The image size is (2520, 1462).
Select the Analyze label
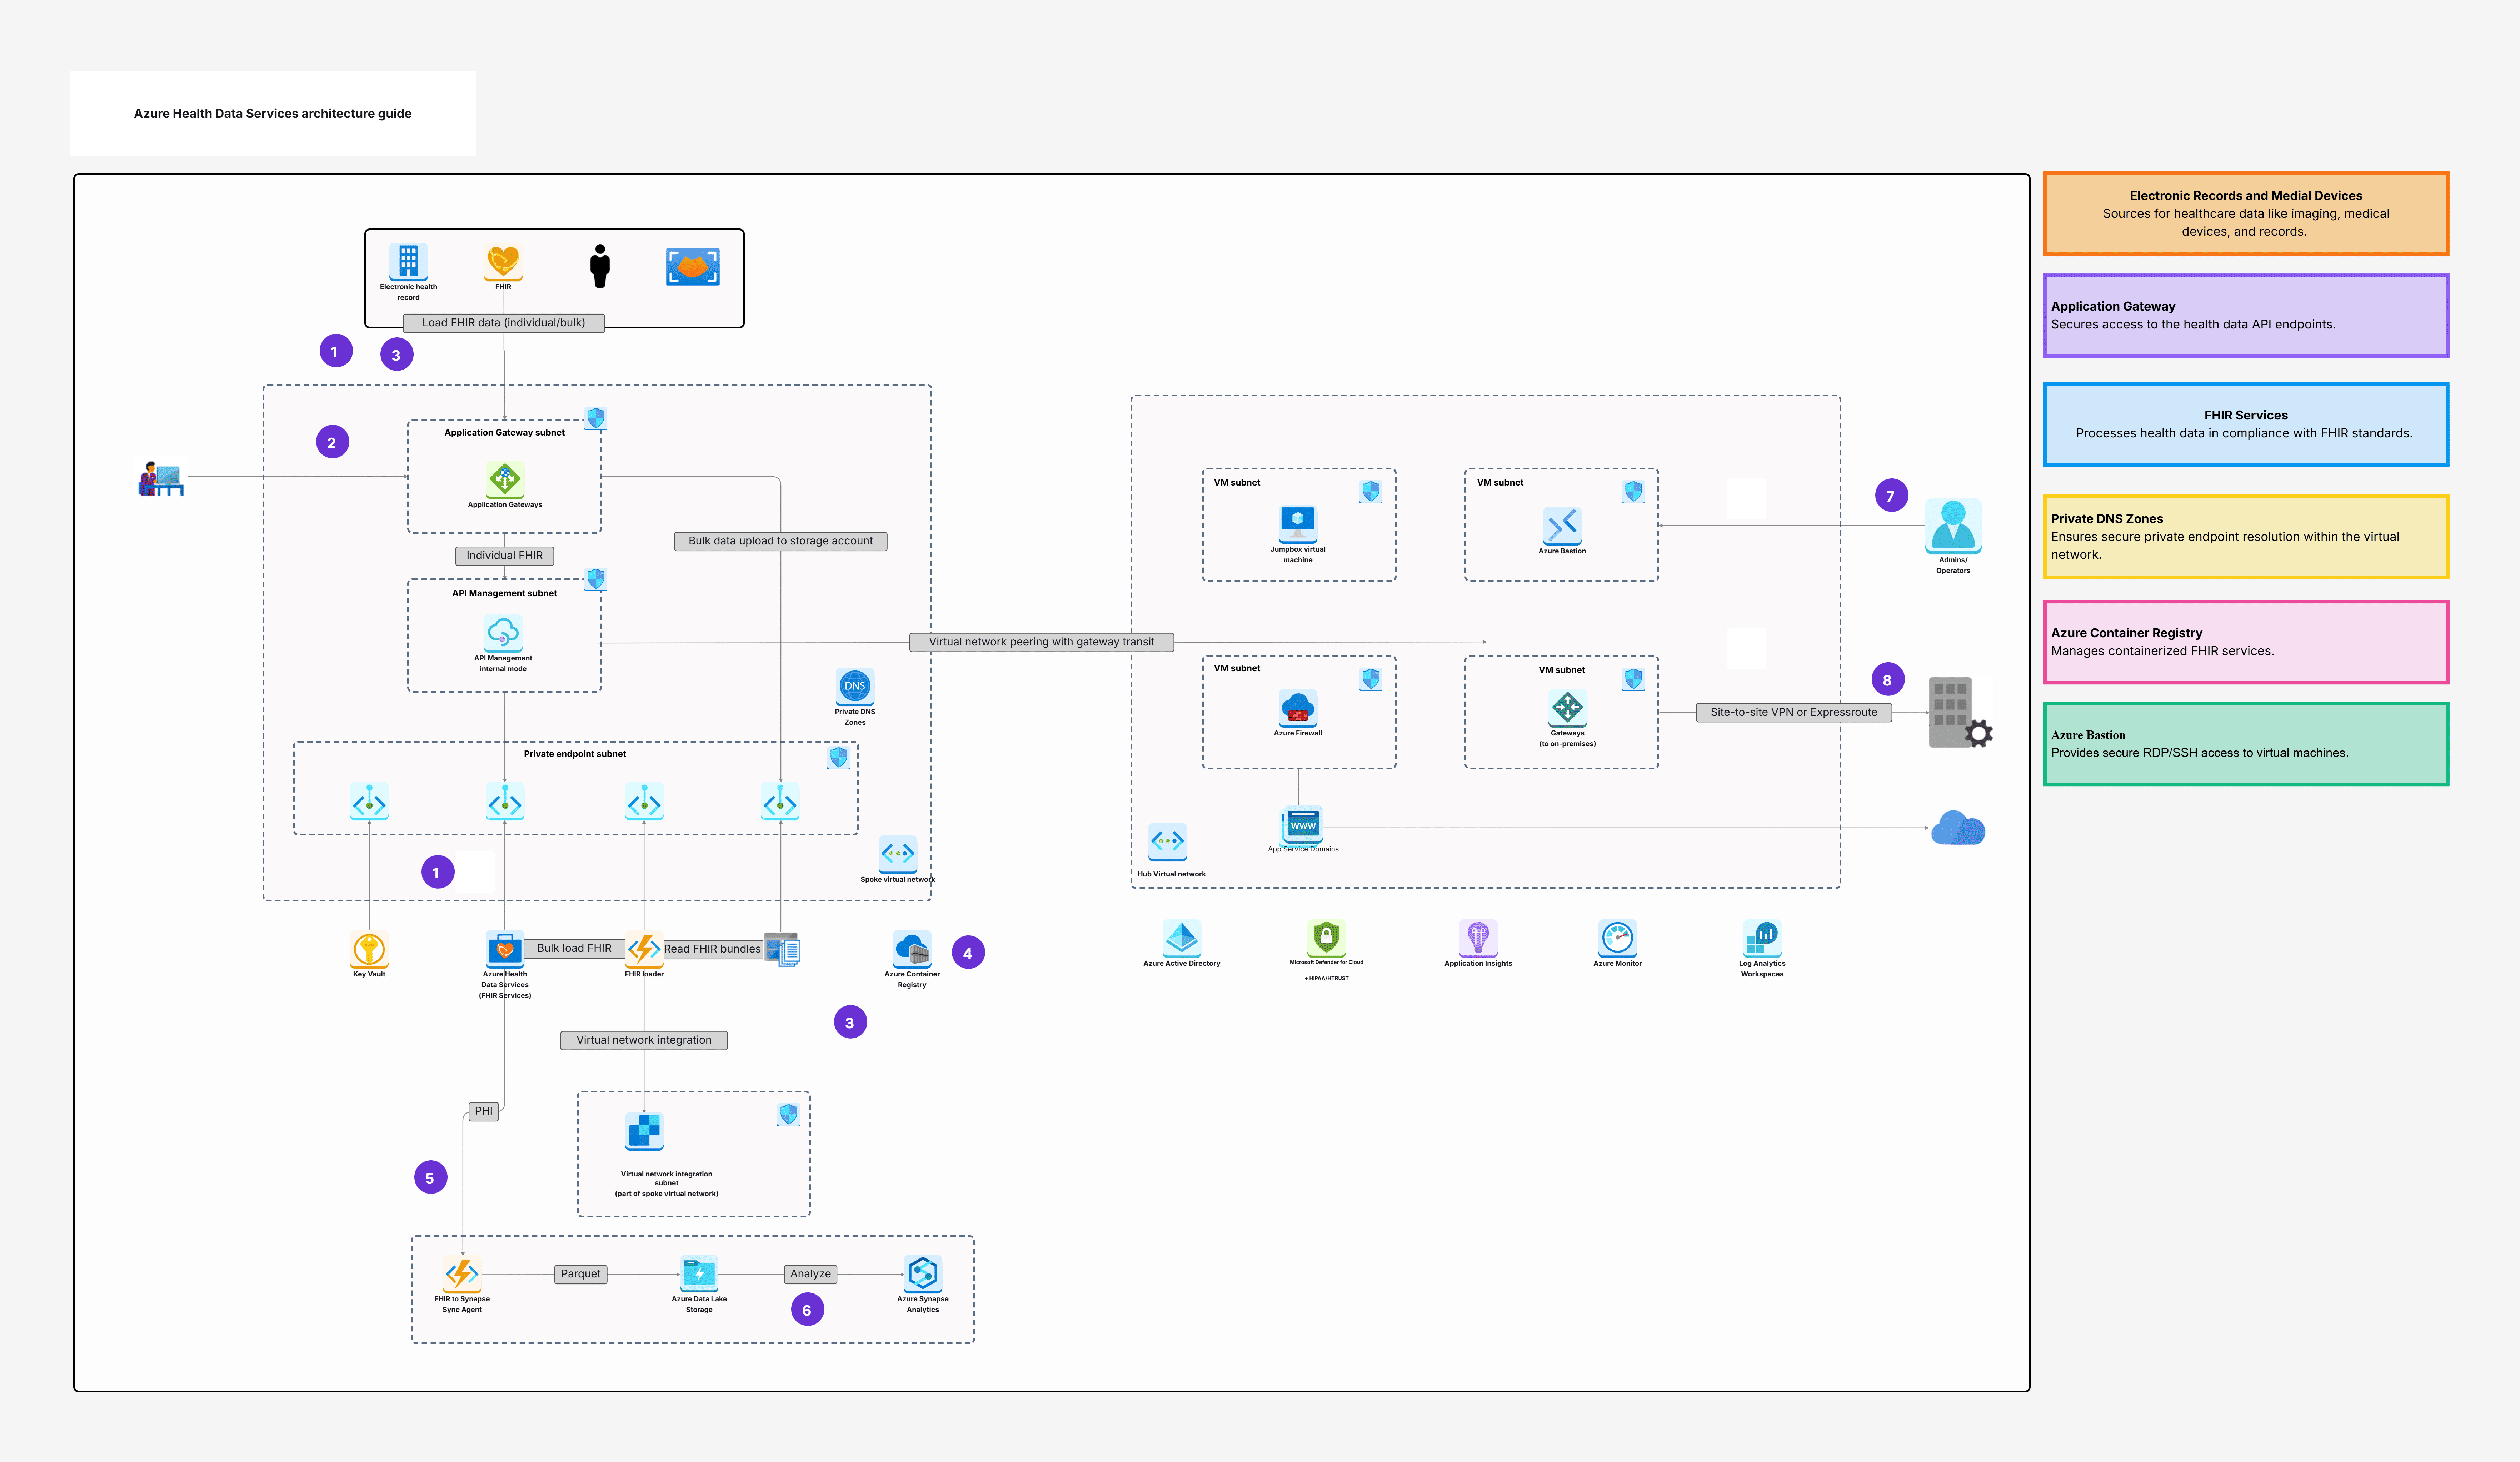point(810,1274)
